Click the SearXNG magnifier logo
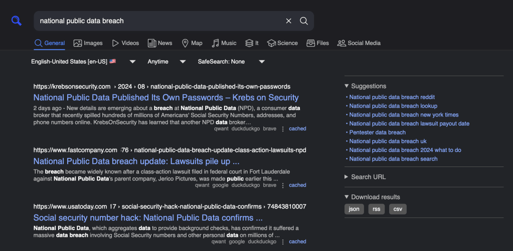Viewport: 513px width, 251px height. pos(17,20)
